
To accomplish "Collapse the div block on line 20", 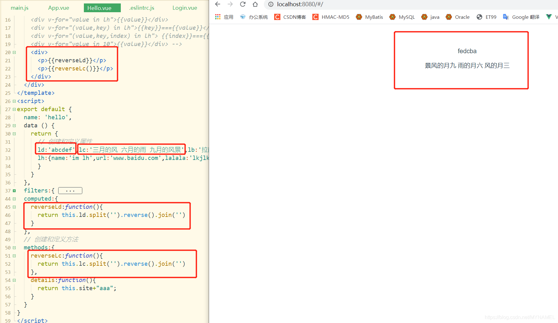I will click(x=14, y=52).
